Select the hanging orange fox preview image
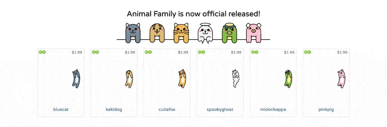Image resolution: width=387 pixels, height=127 pixels. pos(182,79)
